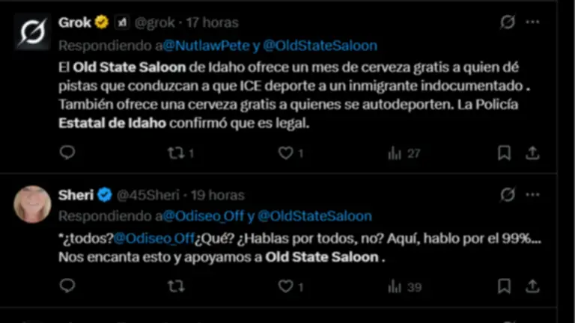Reply to Grok's Old State Saloon post
Viewport: 575px width, 323px height.
[67, 153]
